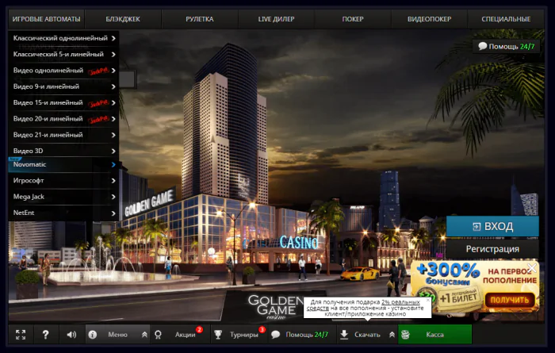This screenshot has height=353, width=555.
Task: Expand Видео 15-и линейный arrow
Action: click(x=113, y=102)
